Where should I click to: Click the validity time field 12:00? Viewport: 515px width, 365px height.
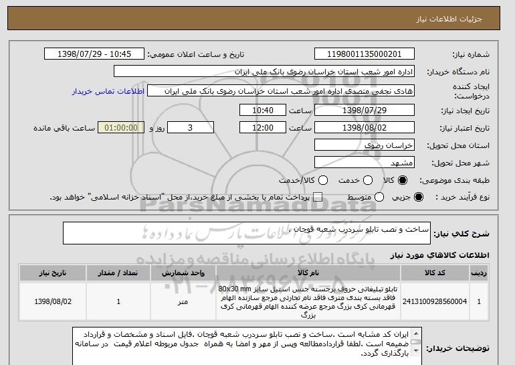point(263,128)
